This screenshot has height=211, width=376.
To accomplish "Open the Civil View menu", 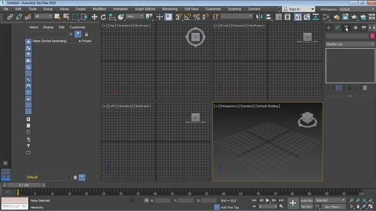I will [192, 9].
